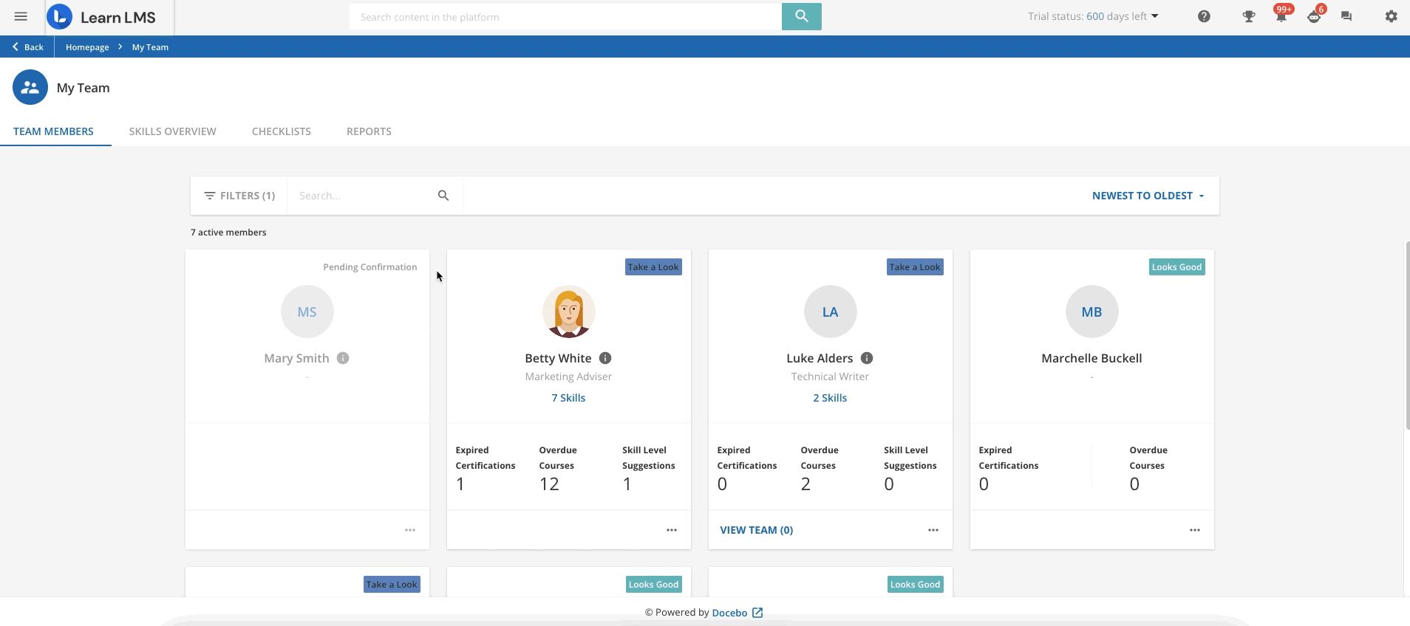Click View Team (0) on Luke Alders card
Image resolution: width=1410 pixels, height=626 pixels.
757,530
